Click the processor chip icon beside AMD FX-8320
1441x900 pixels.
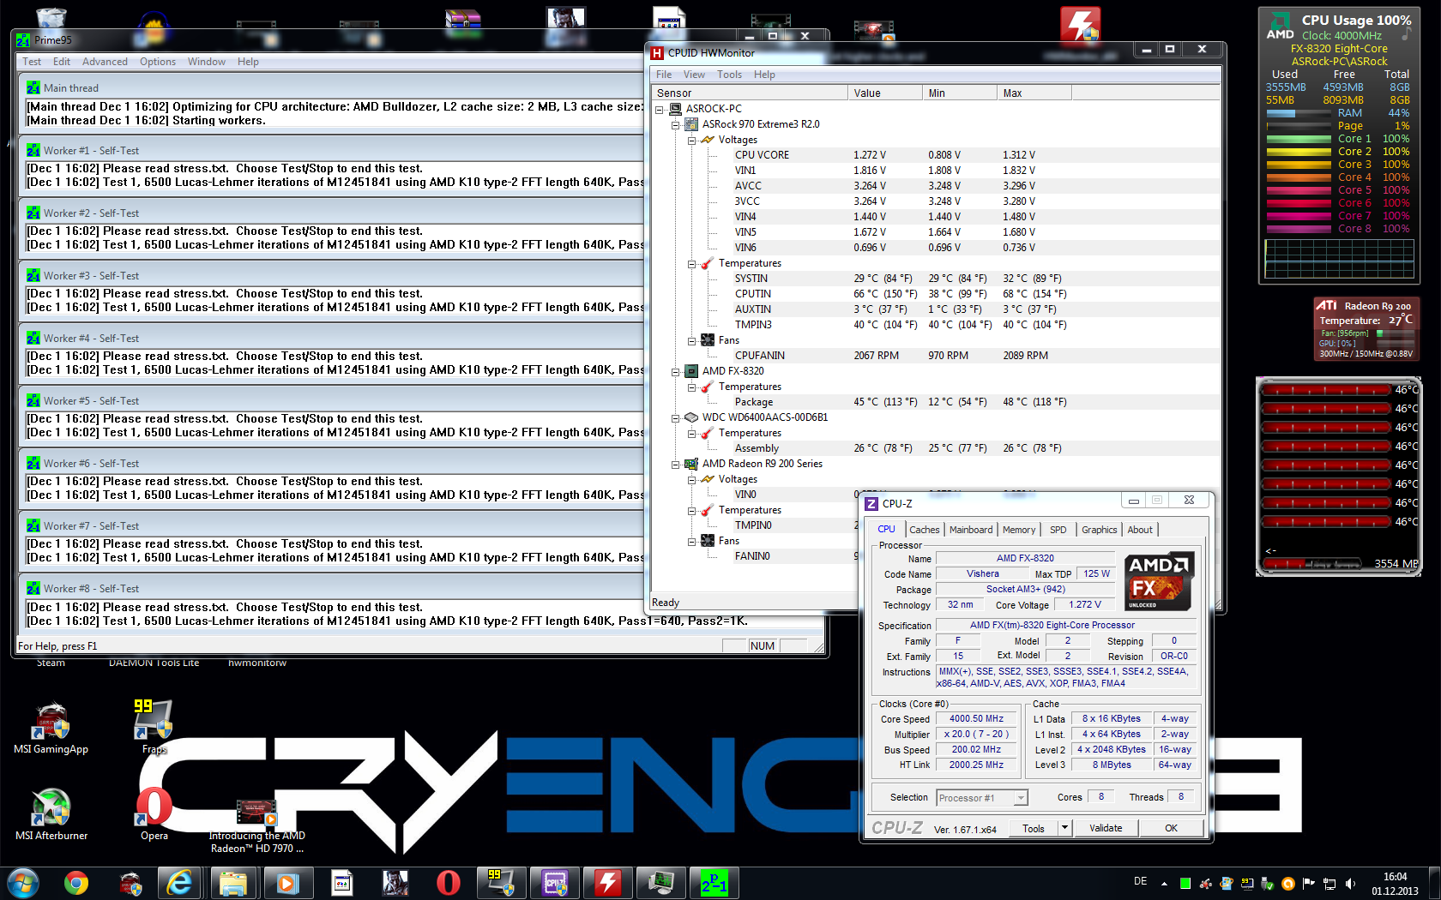point(691,371)
